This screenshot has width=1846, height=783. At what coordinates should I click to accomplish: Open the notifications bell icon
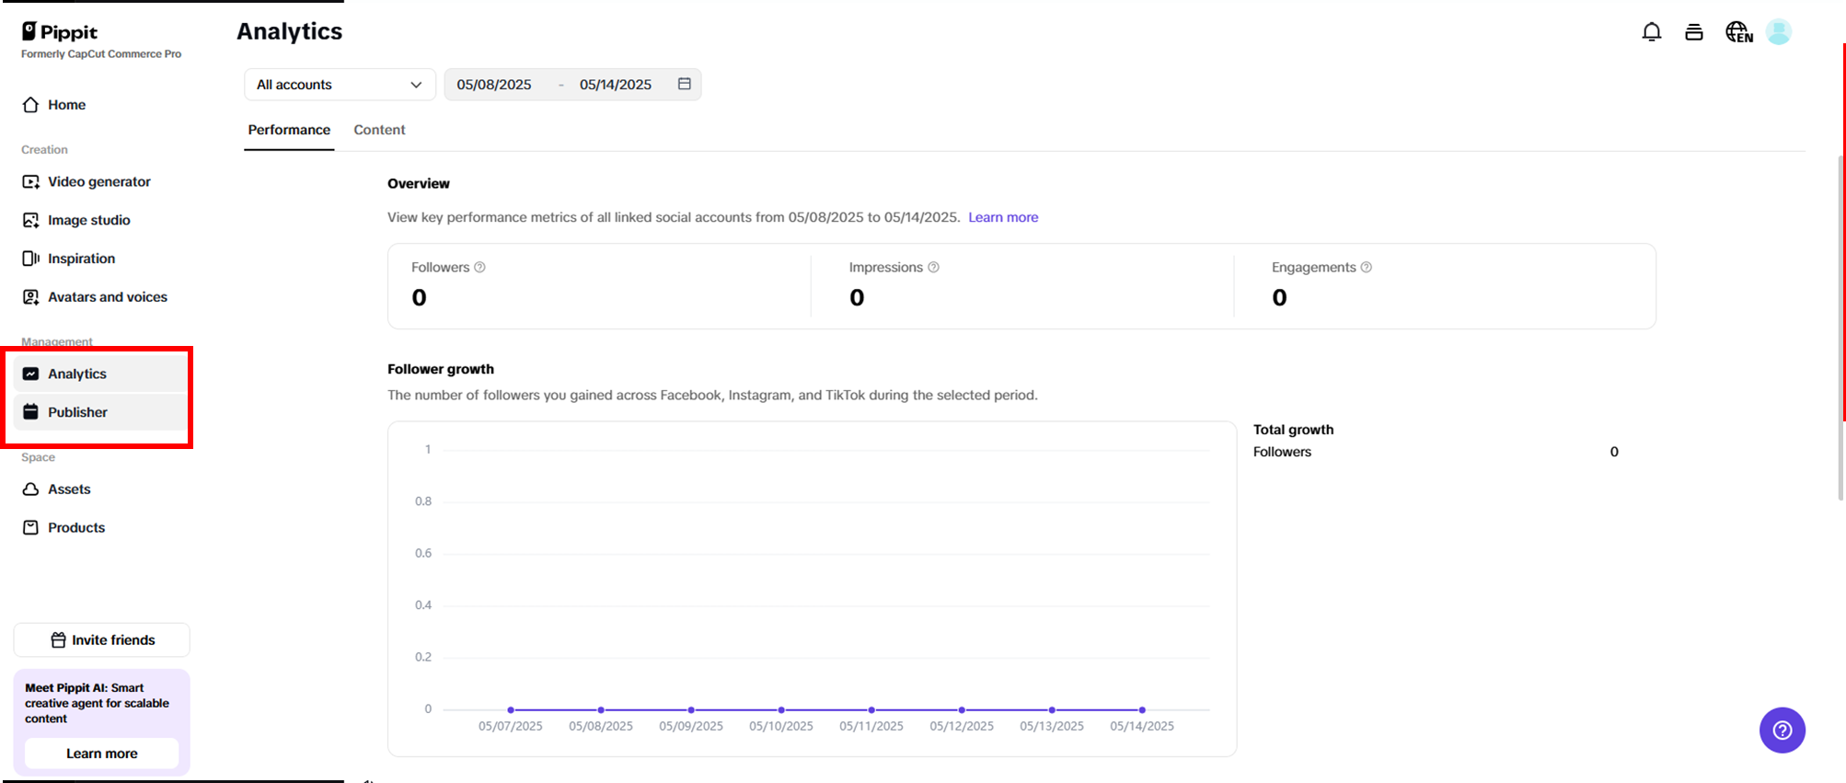(x=1652, y=32)
